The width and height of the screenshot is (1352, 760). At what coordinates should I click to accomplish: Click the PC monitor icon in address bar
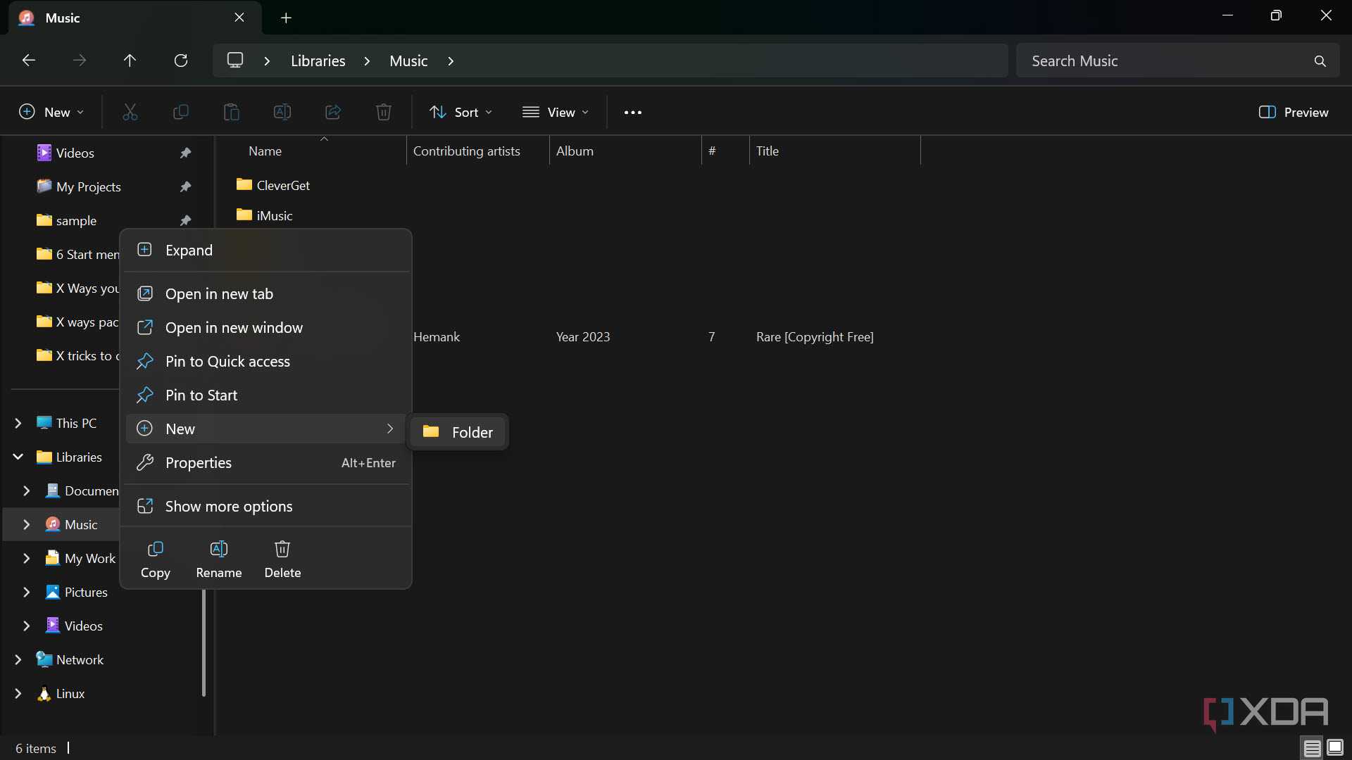click(235, 61)
